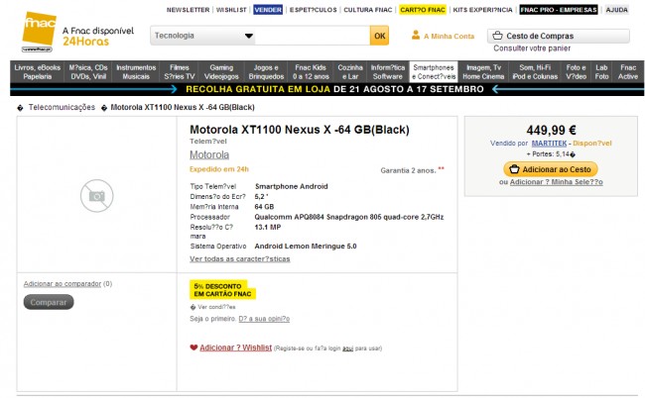Screen dimensions: 645x398
Task: Open Ver todas as características link
Action: click(x=240, y=259)
